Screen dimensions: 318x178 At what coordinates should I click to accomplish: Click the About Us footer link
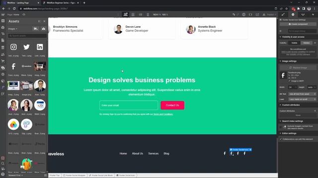click(138, 154)
